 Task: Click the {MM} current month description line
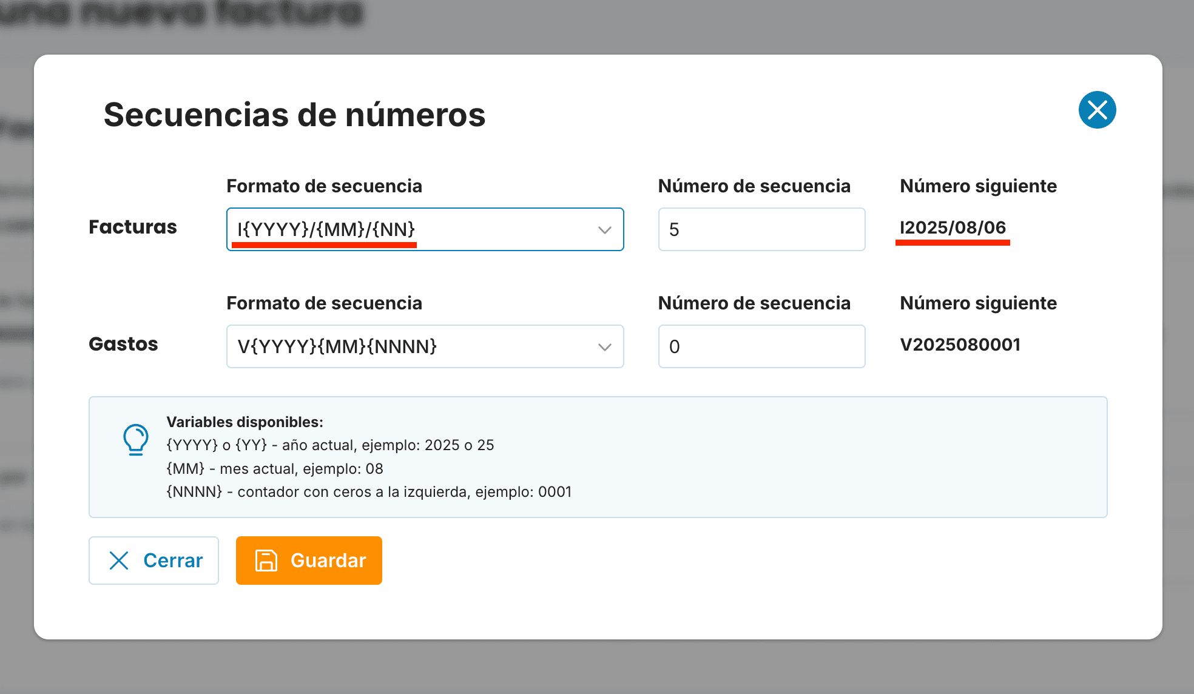[275, 468]
